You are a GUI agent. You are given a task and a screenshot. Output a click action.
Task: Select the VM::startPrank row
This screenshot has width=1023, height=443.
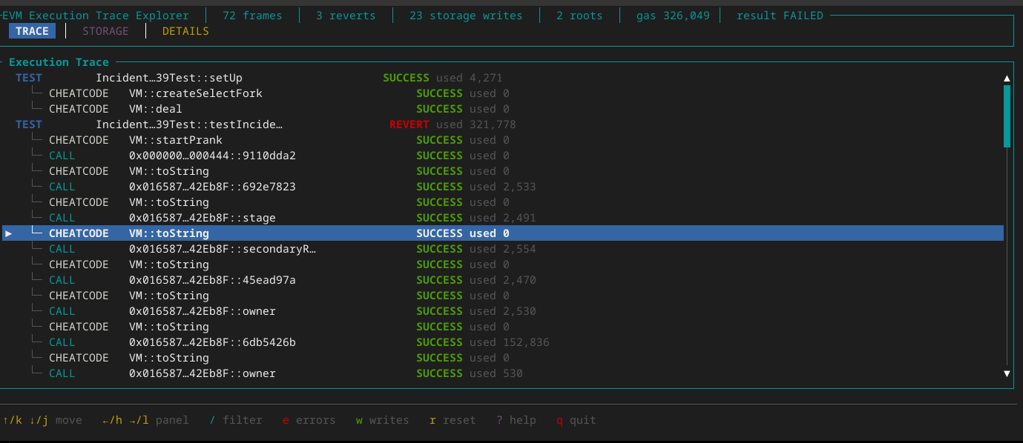pyautogui.click(x=503, y=140)
